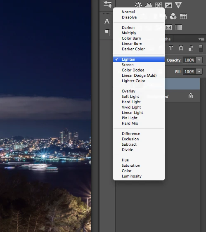Add a Channel Mixer adjustment

[173, 16]
